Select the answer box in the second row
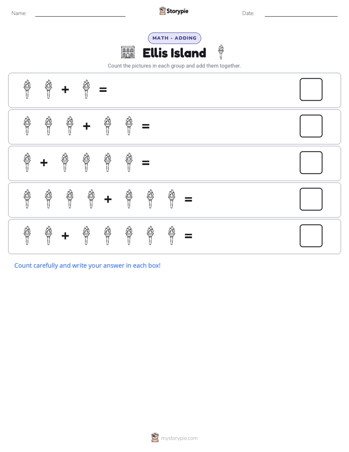This screenshot has width=349, height=452. (x=311, y=126)
